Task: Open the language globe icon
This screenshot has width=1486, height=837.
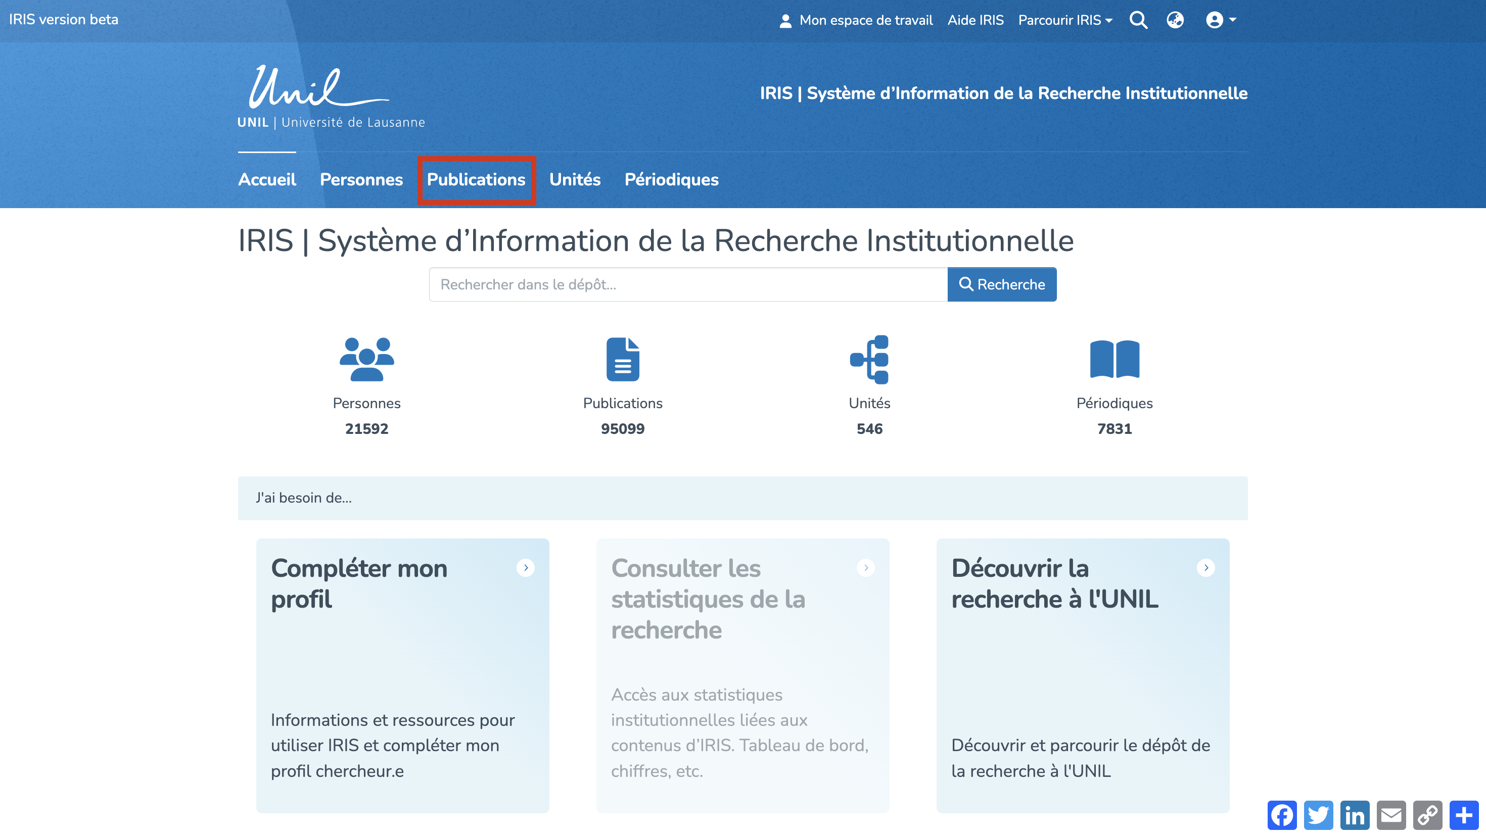Action: (1175, 20)
